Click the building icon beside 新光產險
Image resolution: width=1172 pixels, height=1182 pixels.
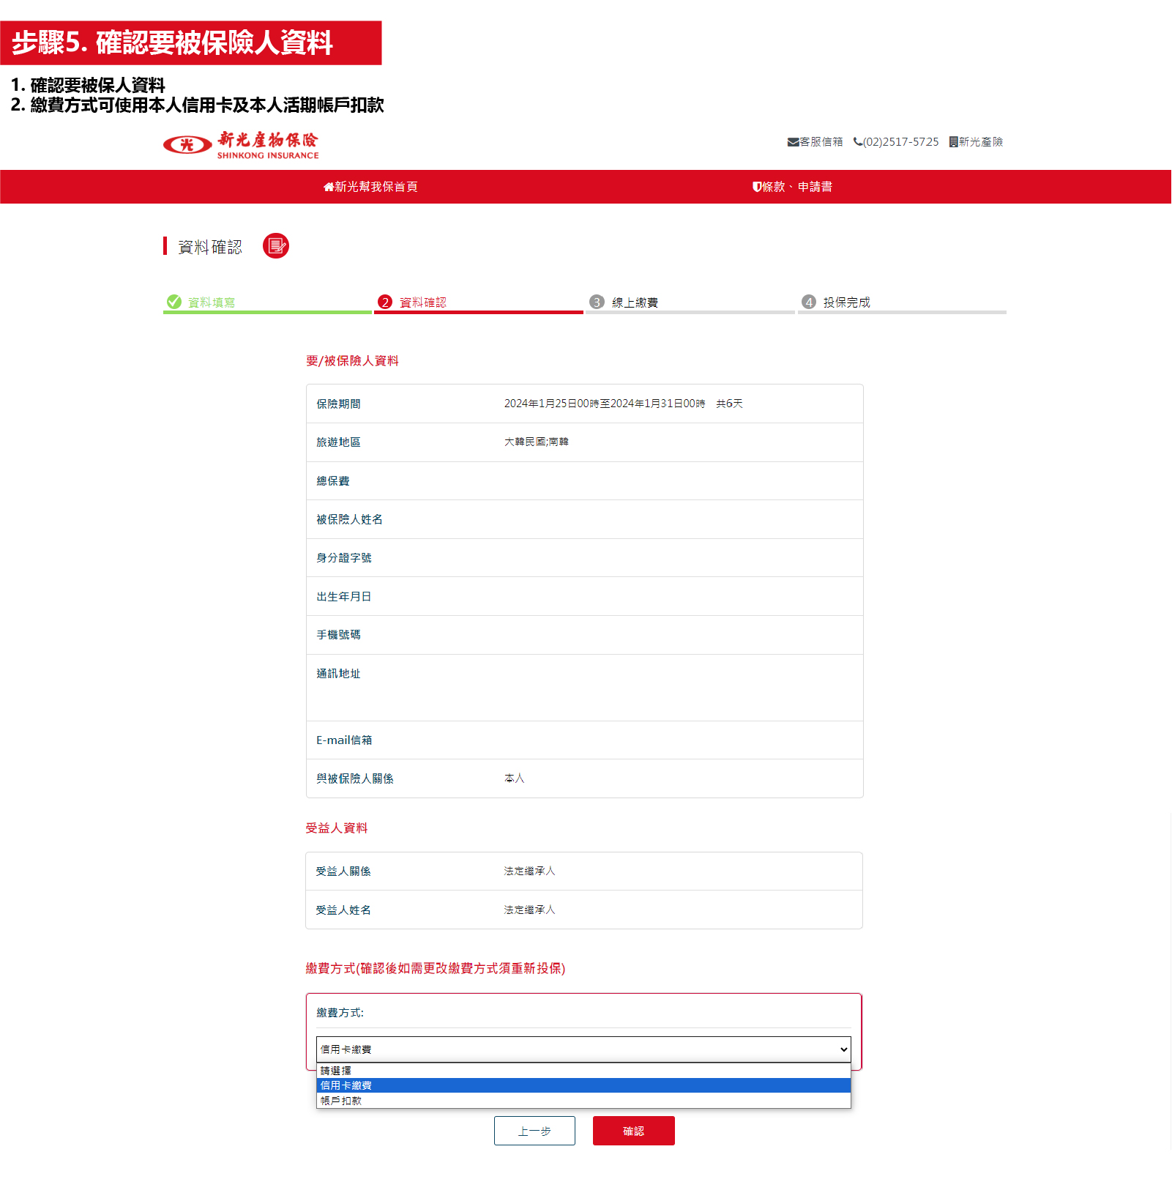pyautogui.click(x=953, y=142)
